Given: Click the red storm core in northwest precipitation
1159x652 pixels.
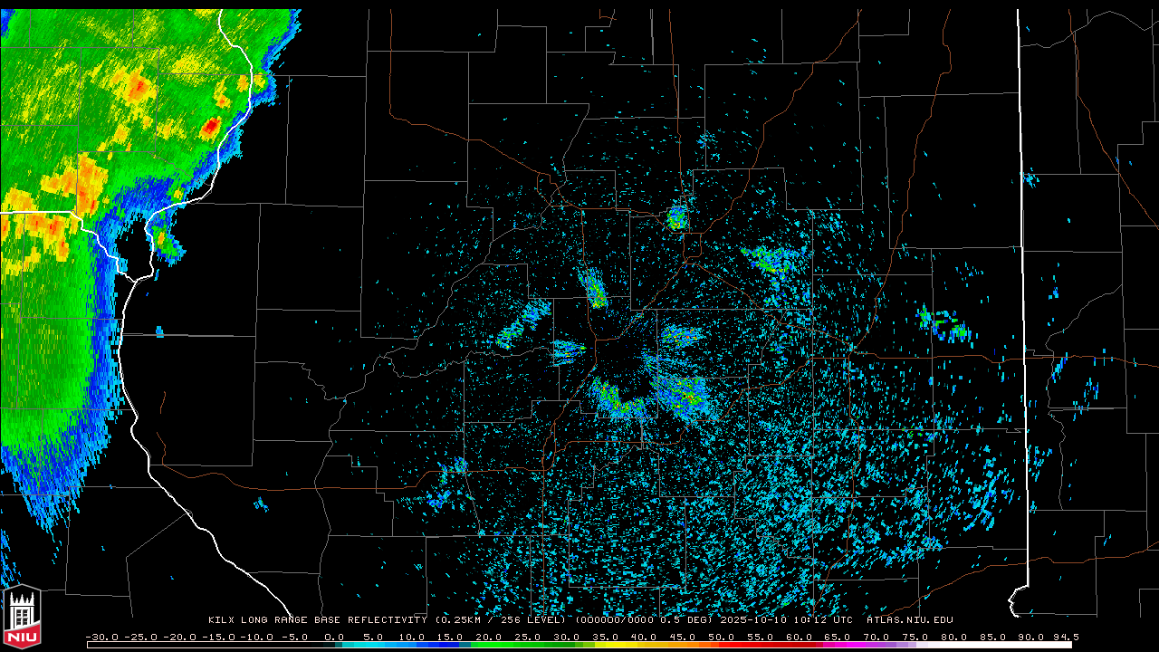Looking at the screenshot, I should point(211,127).
